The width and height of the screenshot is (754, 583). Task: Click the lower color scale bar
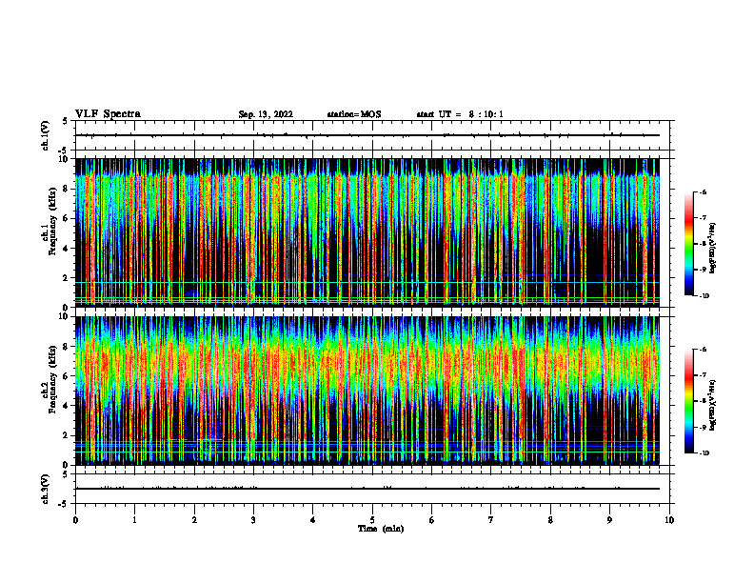click(x=689, y=401)
